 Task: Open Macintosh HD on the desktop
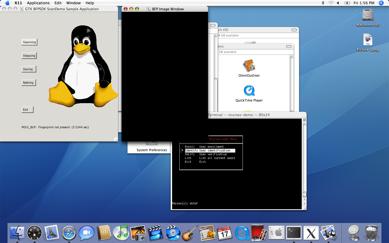(368, 15)
